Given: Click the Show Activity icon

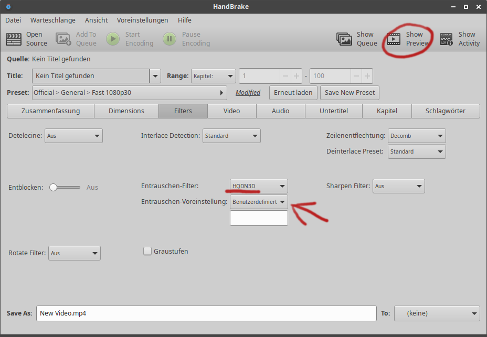Looking at the screenshot, I should pos(446,39).
